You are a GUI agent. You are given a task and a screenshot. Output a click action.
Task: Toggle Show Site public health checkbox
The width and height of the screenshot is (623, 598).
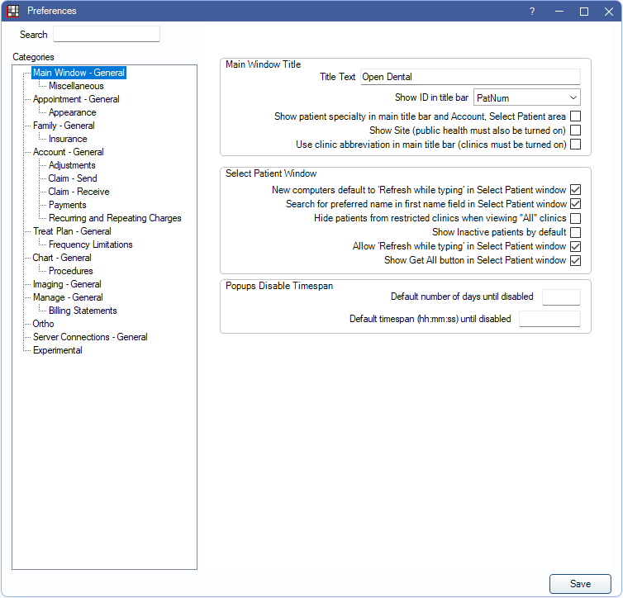click(x=575, y=131)
